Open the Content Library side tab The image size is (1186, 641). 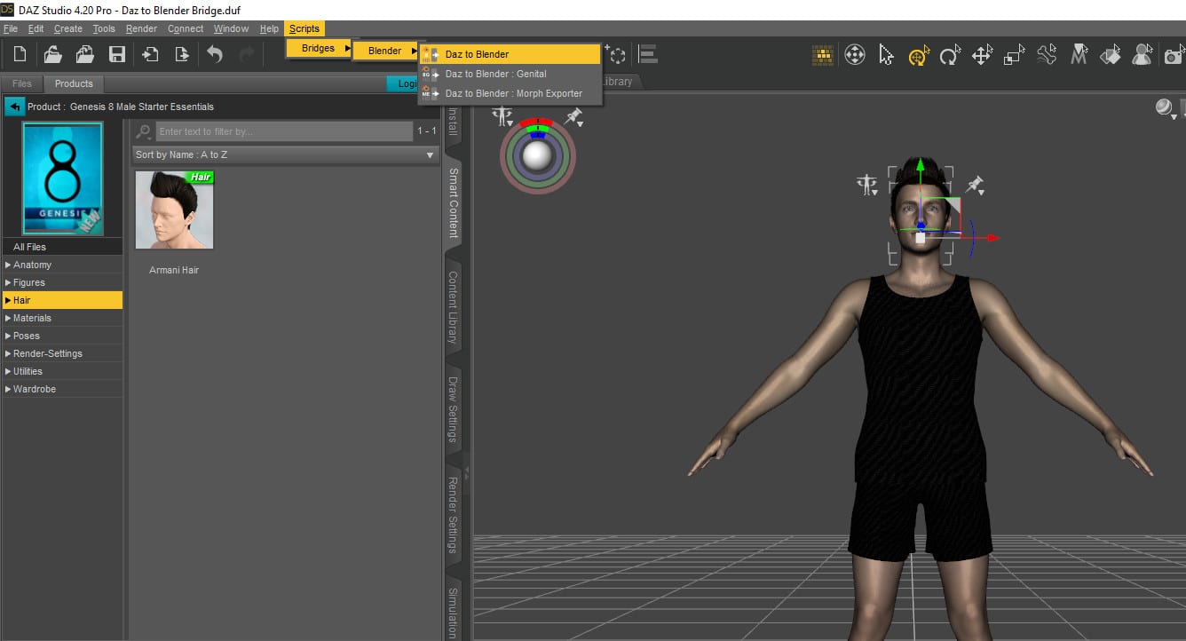(x=453, y=307)
